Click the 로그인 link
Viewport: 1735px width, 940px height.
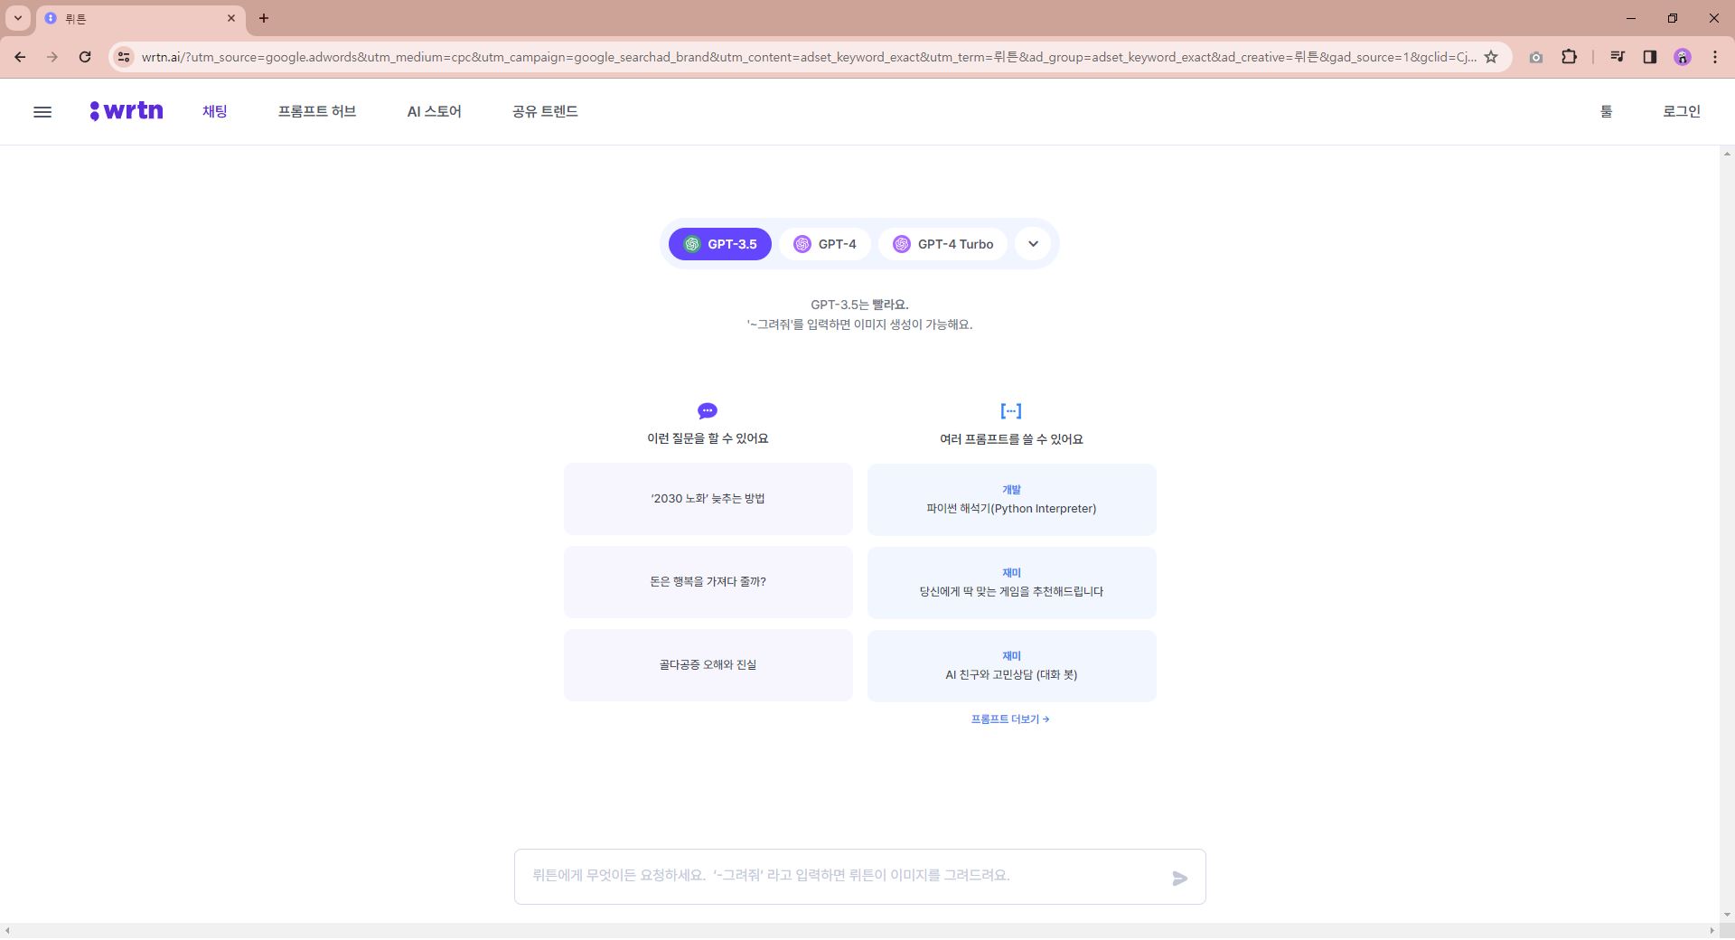coord(1682,111)
